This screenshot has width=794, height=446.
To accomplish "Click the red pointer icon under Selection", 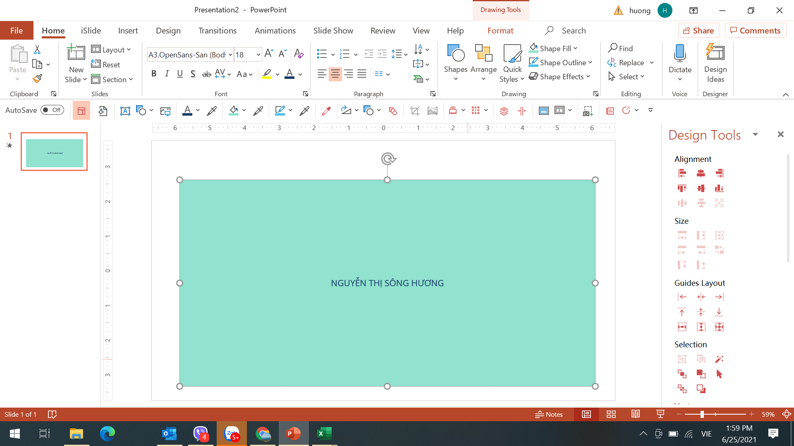I will click(x=720, y=374).
